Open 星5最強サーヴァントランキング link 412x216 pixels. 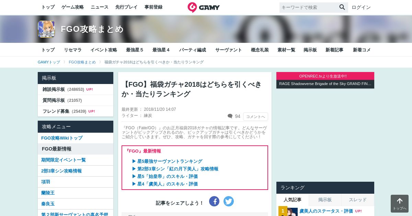click(170, 161)
